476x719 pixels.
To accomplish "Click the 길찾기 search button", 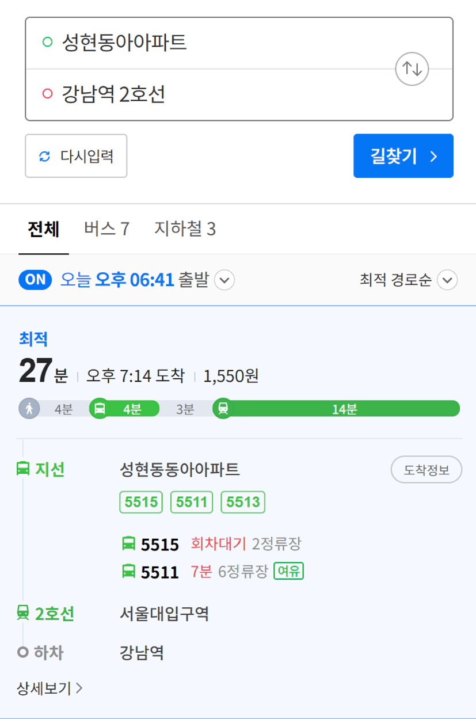I will (403, 156).
